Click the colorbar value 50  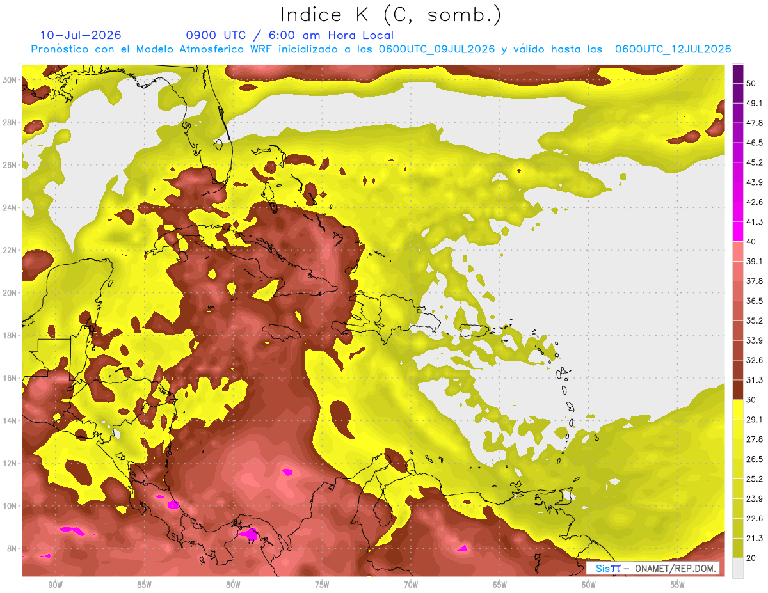752,83
